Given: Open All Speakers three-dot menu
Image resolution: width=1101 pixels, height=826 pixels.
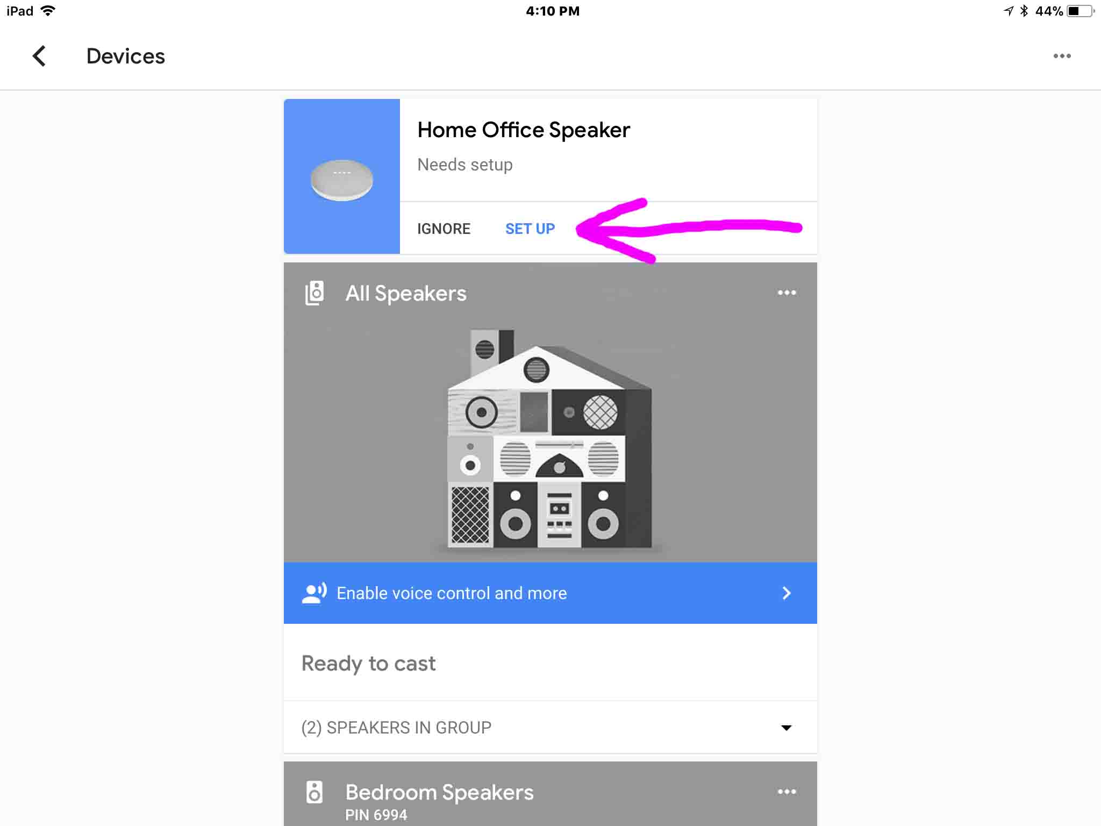Looking at the screenshot, I should click(x=787, y=293).
